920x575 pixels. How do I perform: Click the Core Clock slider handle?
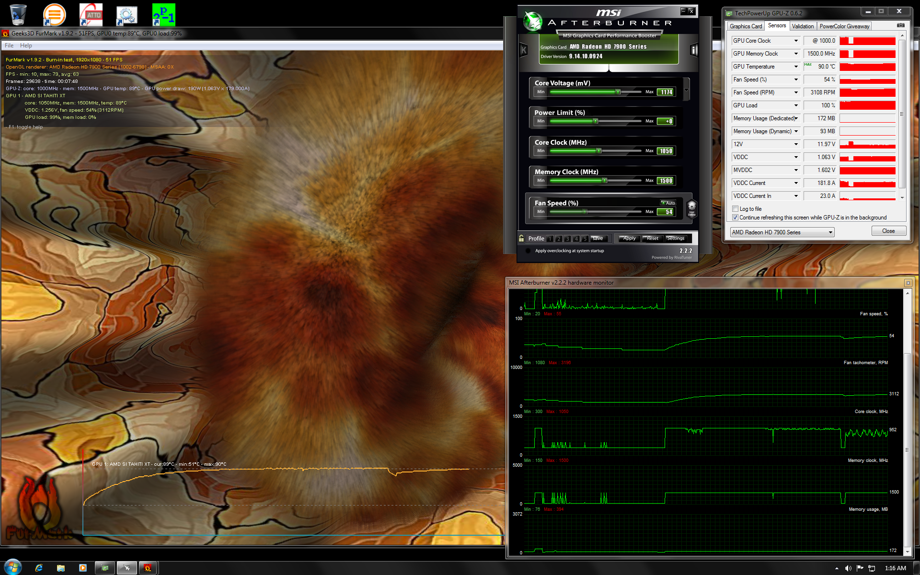click(x=598, y=151)
